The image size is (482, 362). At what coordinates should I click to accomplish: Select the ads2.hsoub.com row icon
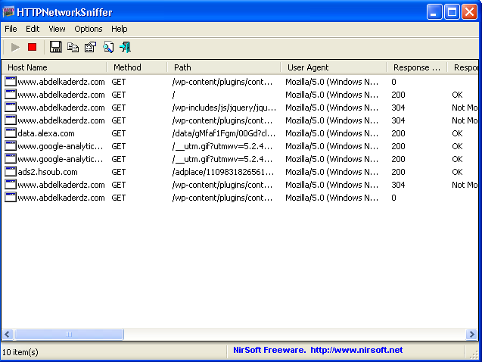click(11, 172)
